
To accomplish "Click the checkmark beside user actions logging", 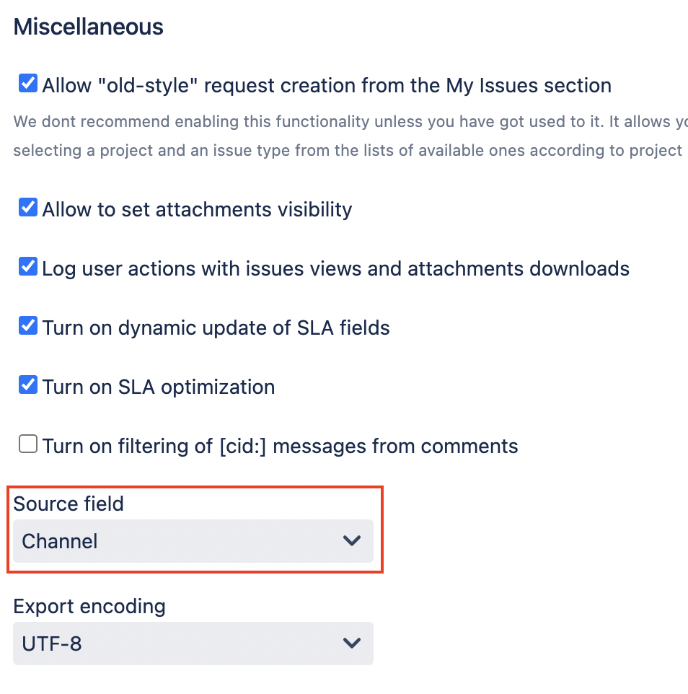I will click(x=27, y=266).
